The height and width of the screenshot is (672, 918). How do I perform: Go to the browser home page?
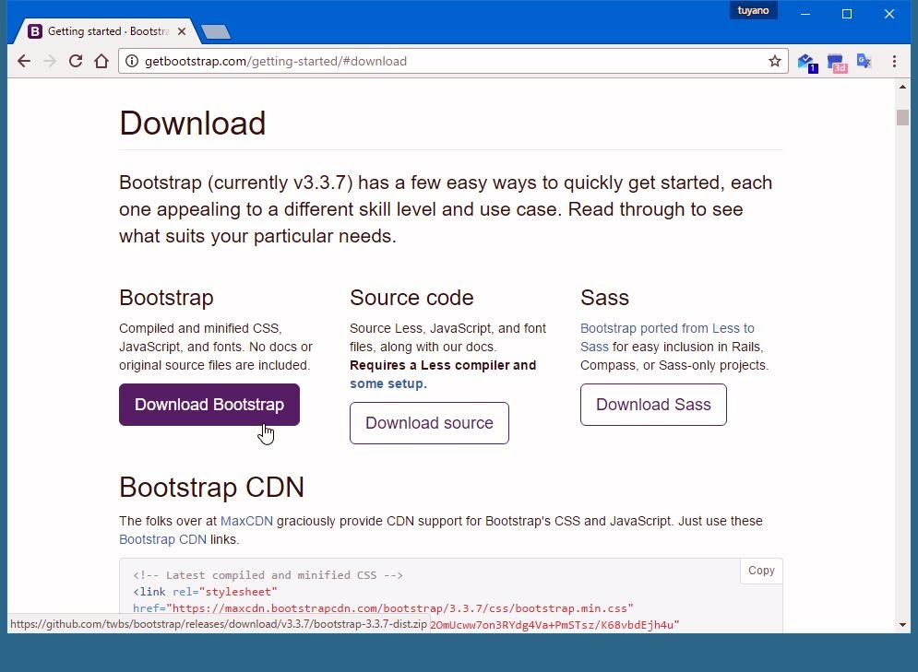click(101, 61)
